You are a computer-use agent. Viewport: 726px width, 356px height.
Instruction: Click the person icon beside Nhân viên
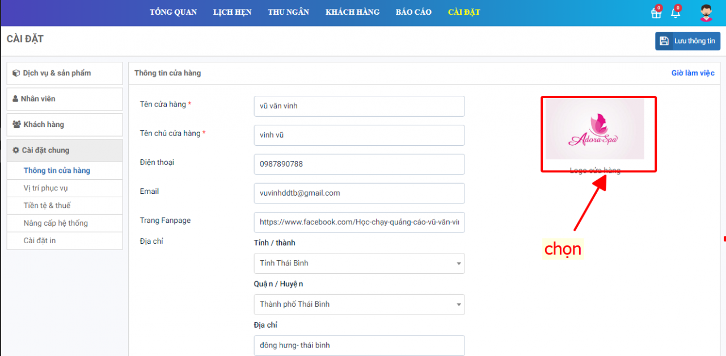click(15, 99)
